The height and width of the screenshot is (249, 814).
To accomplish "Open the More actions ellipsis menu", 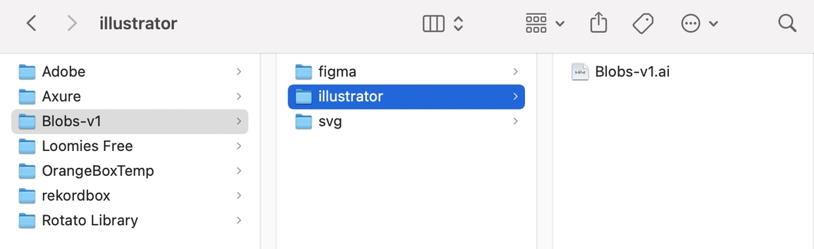I will click(699, 24).
